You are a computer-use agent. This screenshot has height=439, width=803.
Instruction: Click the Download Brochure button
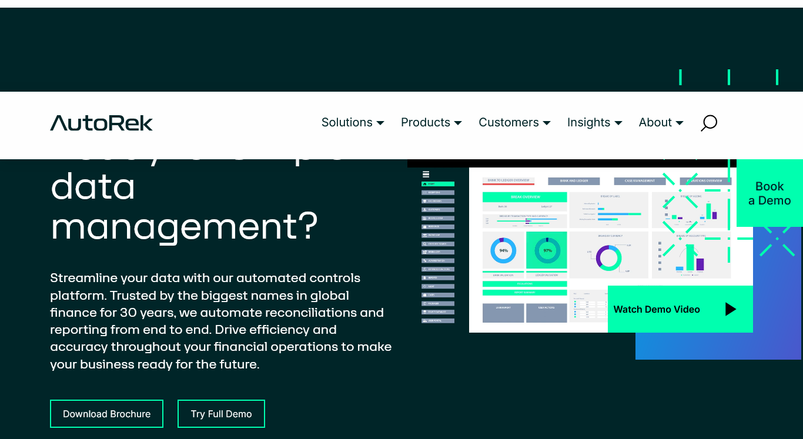pos(106,414)
